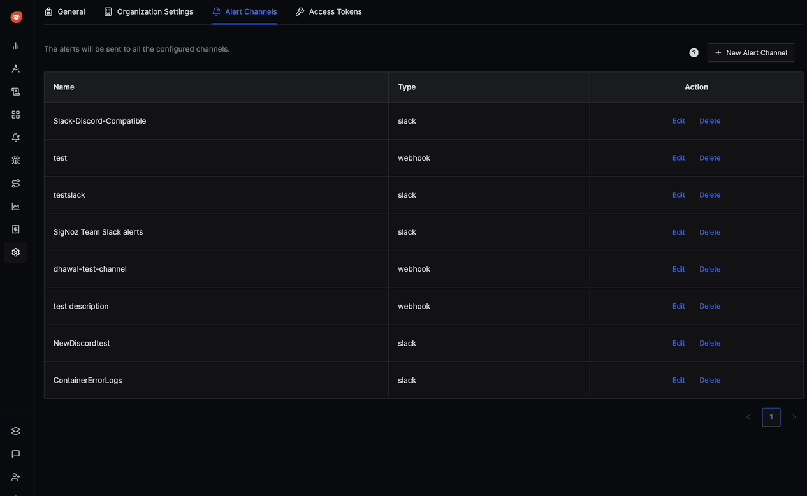This screenshot has height=496, width=807.
Task: Open Get Started from the layers sidebar icon
Action: [16, 431]
